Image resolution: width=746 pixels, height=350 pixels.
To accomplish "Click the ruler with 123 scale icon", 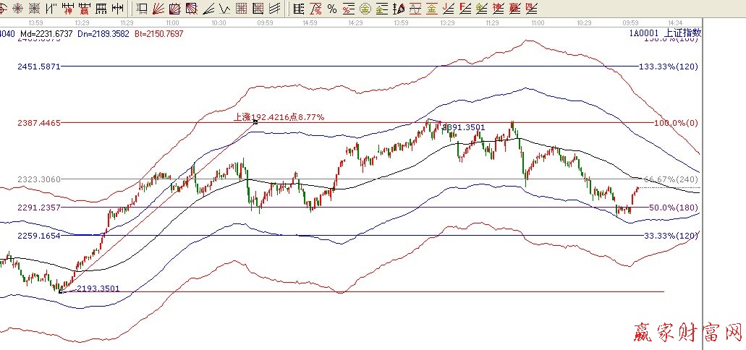I will click(101, 9).
